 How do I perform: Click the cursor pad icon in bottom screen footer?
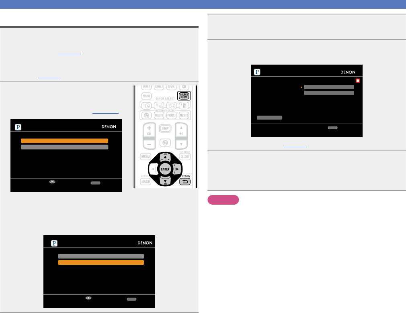88,298
